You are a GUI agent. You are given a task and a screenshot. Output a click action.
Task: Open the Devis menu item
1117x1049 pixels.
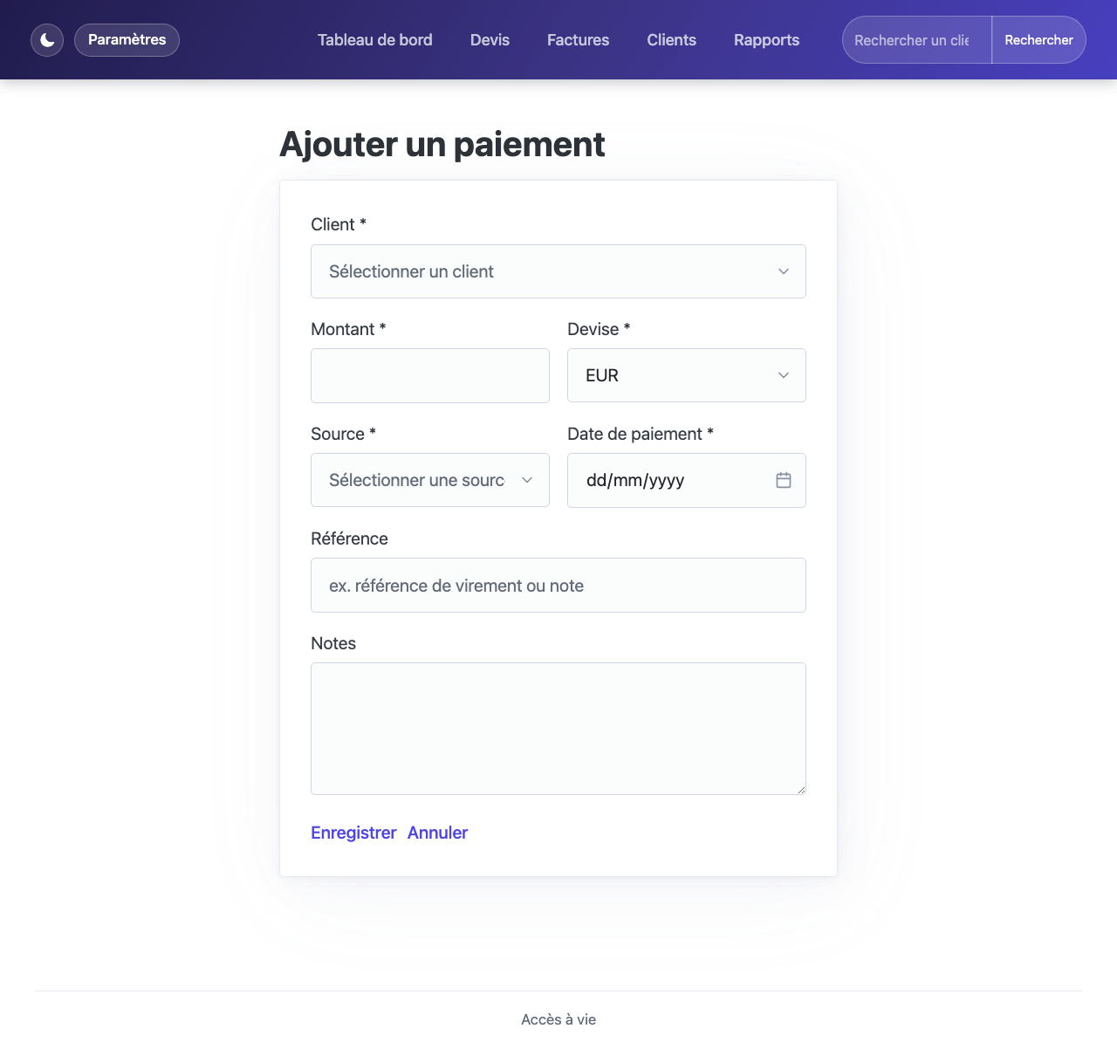click(x=490, y=40)
